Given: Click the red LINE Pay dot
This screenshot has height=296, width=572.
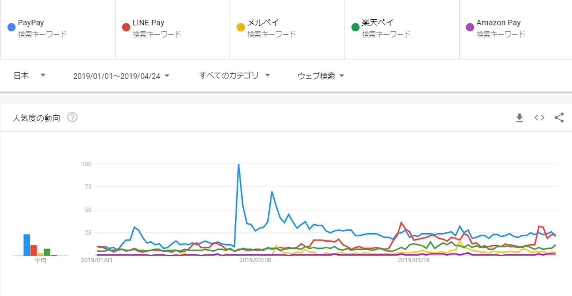Looking at the screenshot, I should (x=126, y=27).
